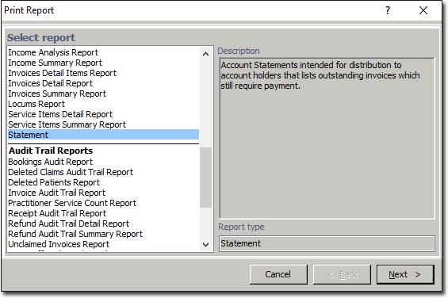
Task: Click the report list scroll down arrow
Action: pos(205,245)
